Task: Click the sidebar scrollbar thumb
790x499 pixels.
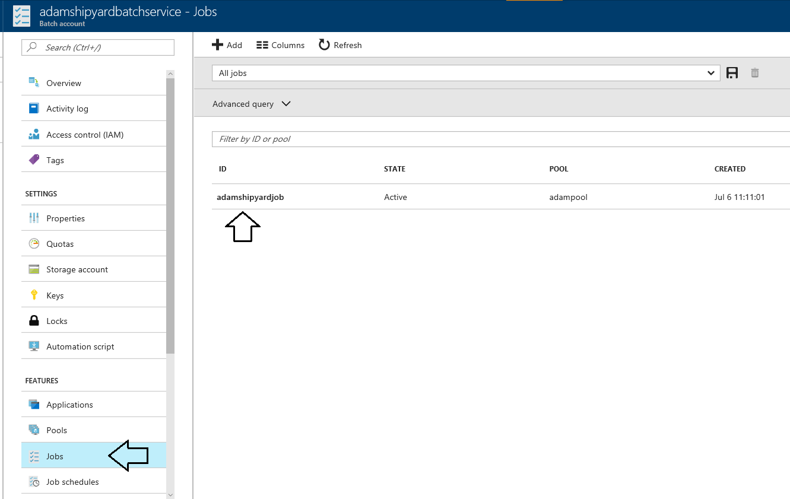Action: pos(170,215)
